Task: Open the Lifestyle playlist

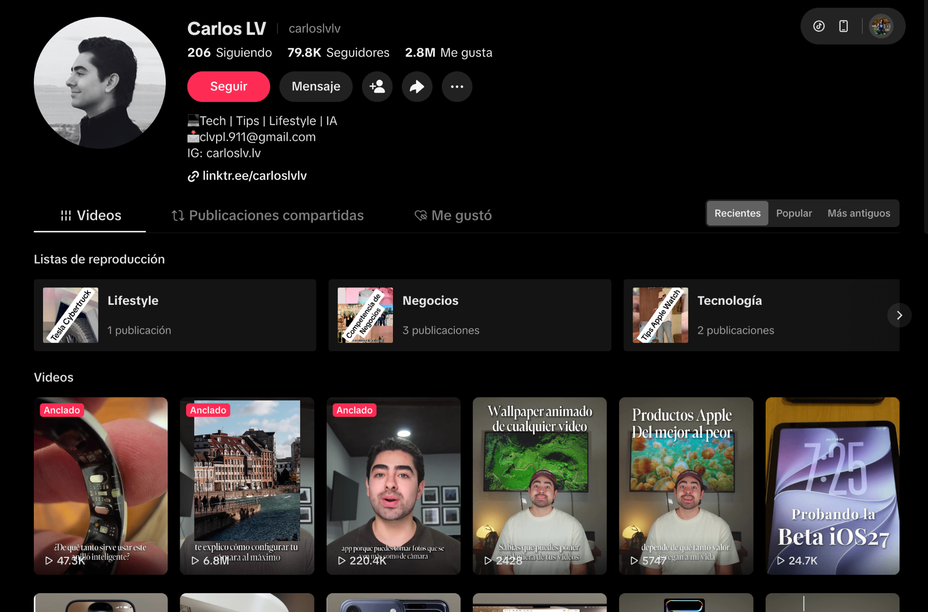Action: [175, 315]
